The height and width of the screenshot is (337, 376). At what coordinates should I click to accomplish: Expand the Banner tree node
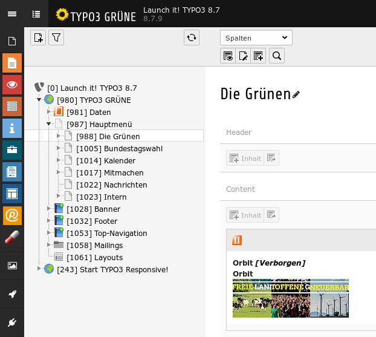pos(49,209)
